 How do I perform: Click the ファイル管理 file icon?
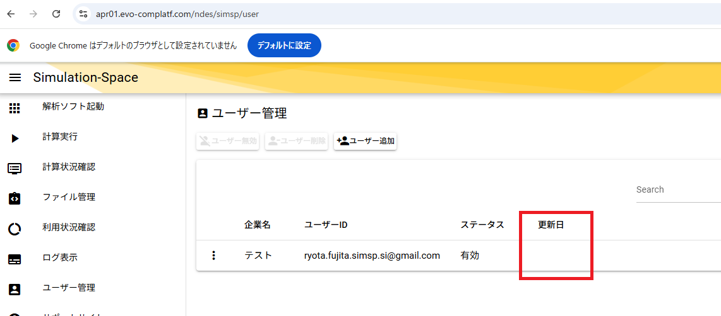[15, 198]
